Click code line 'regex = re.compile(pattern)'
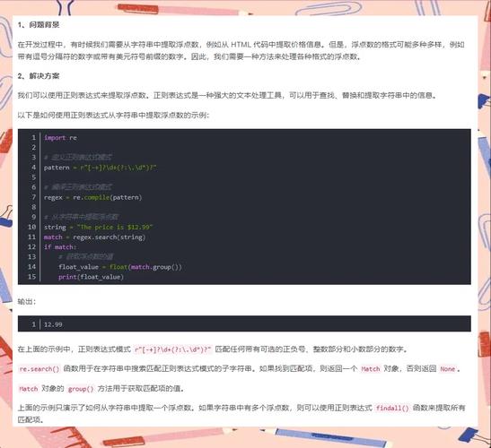 93,198
